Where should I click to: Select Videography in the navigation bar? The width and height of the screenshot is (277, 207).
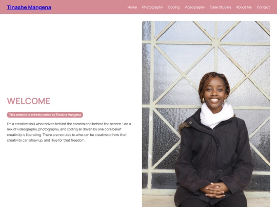click(x=194, y=7)
